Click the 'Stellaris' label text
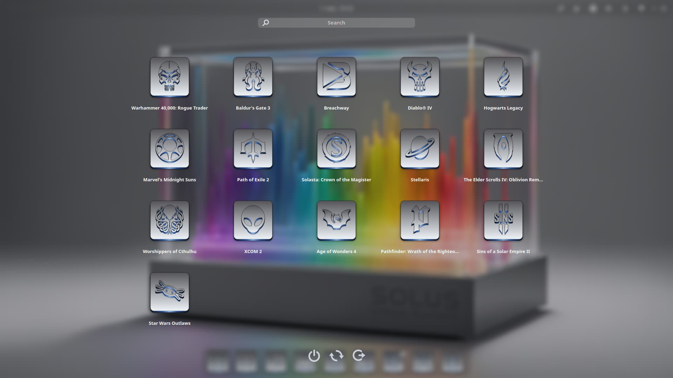The height and width of the screenshot is (378, 673). tap(420, 180)
